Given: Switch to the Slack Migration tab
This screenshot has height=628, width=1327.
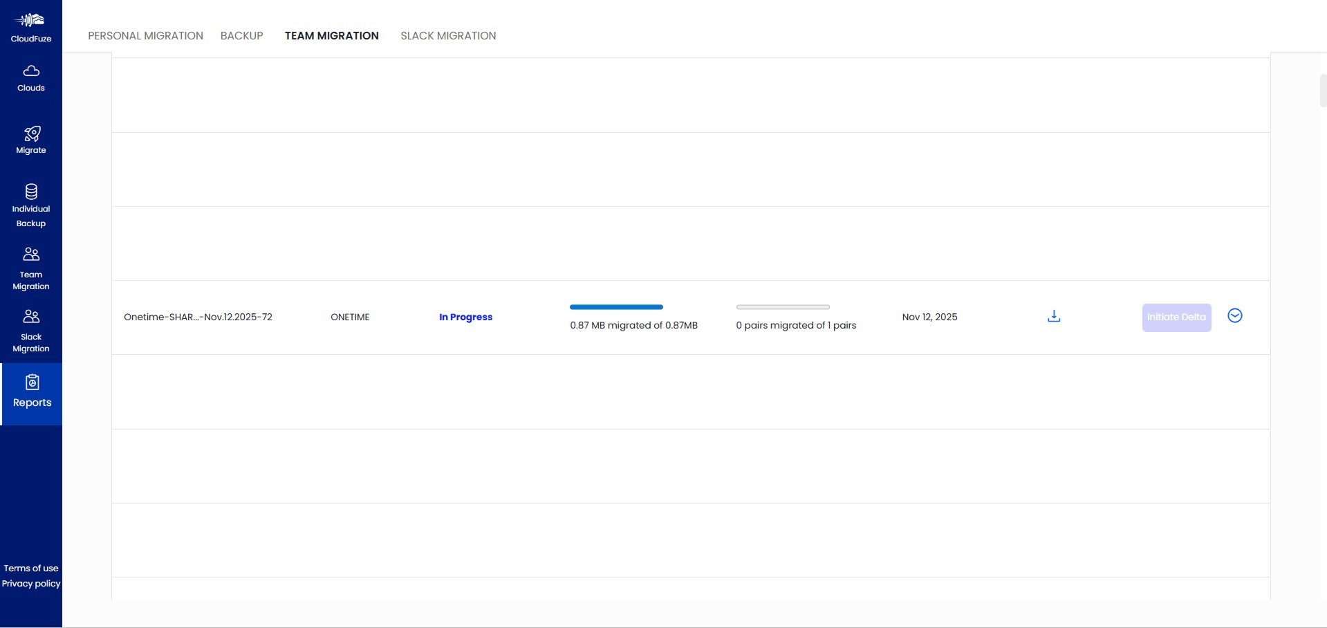Looking at the screenshot, I should coord(448,35).
